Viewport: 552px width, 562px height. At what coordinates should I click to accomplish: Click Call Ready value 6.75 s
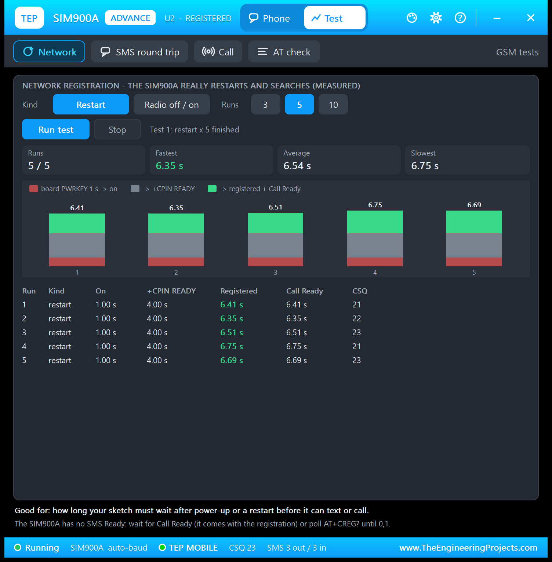click(x=297, y=346)
